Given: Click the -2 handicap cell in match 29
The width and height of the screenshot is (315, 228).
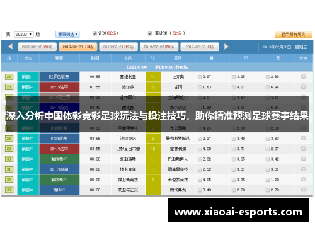Looking at the screenshot, I should [153, 149].
